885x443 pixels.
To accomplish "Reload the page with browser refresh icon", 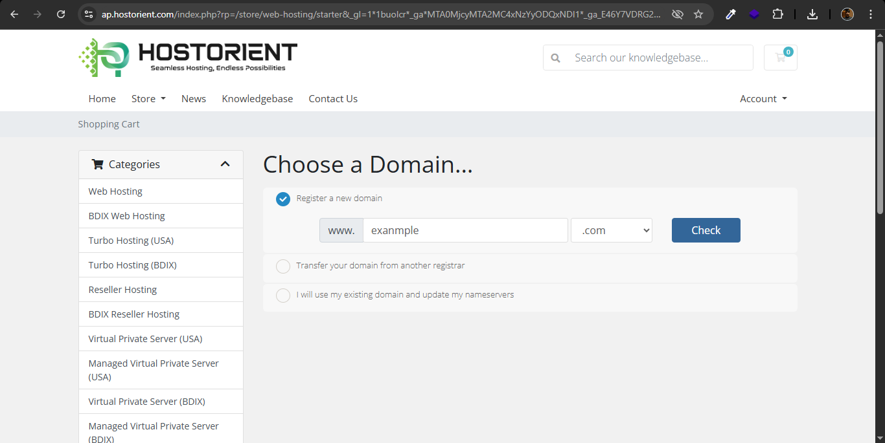I will click(x=61, y=14).
